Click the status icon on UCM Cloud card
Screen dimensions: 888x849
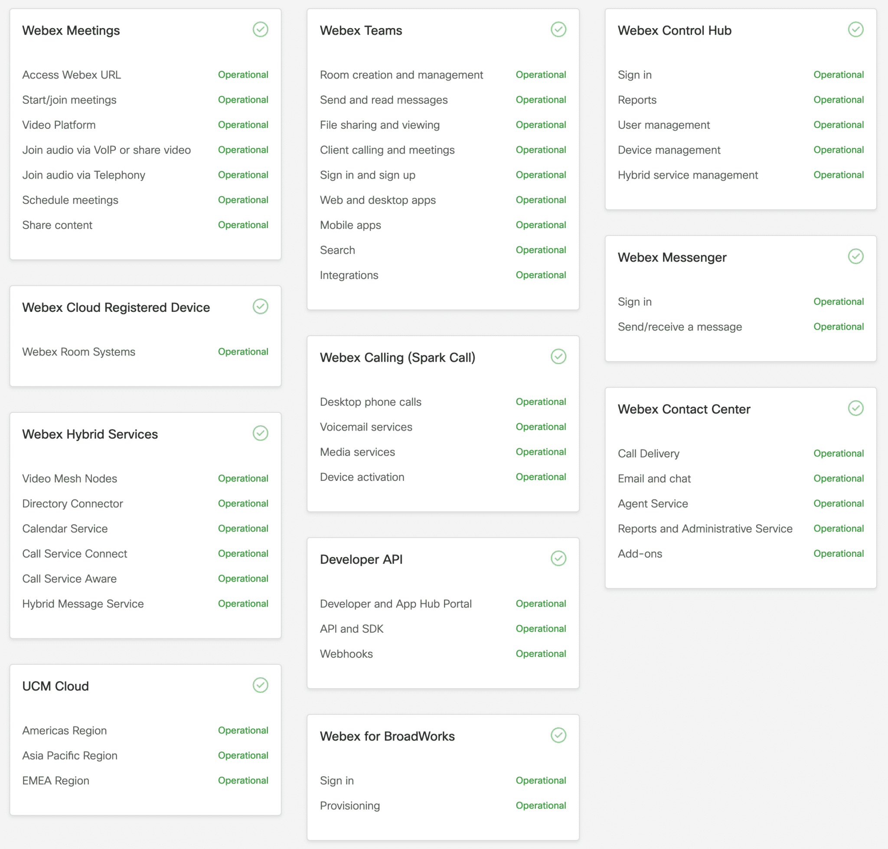(x=260, y=685)
